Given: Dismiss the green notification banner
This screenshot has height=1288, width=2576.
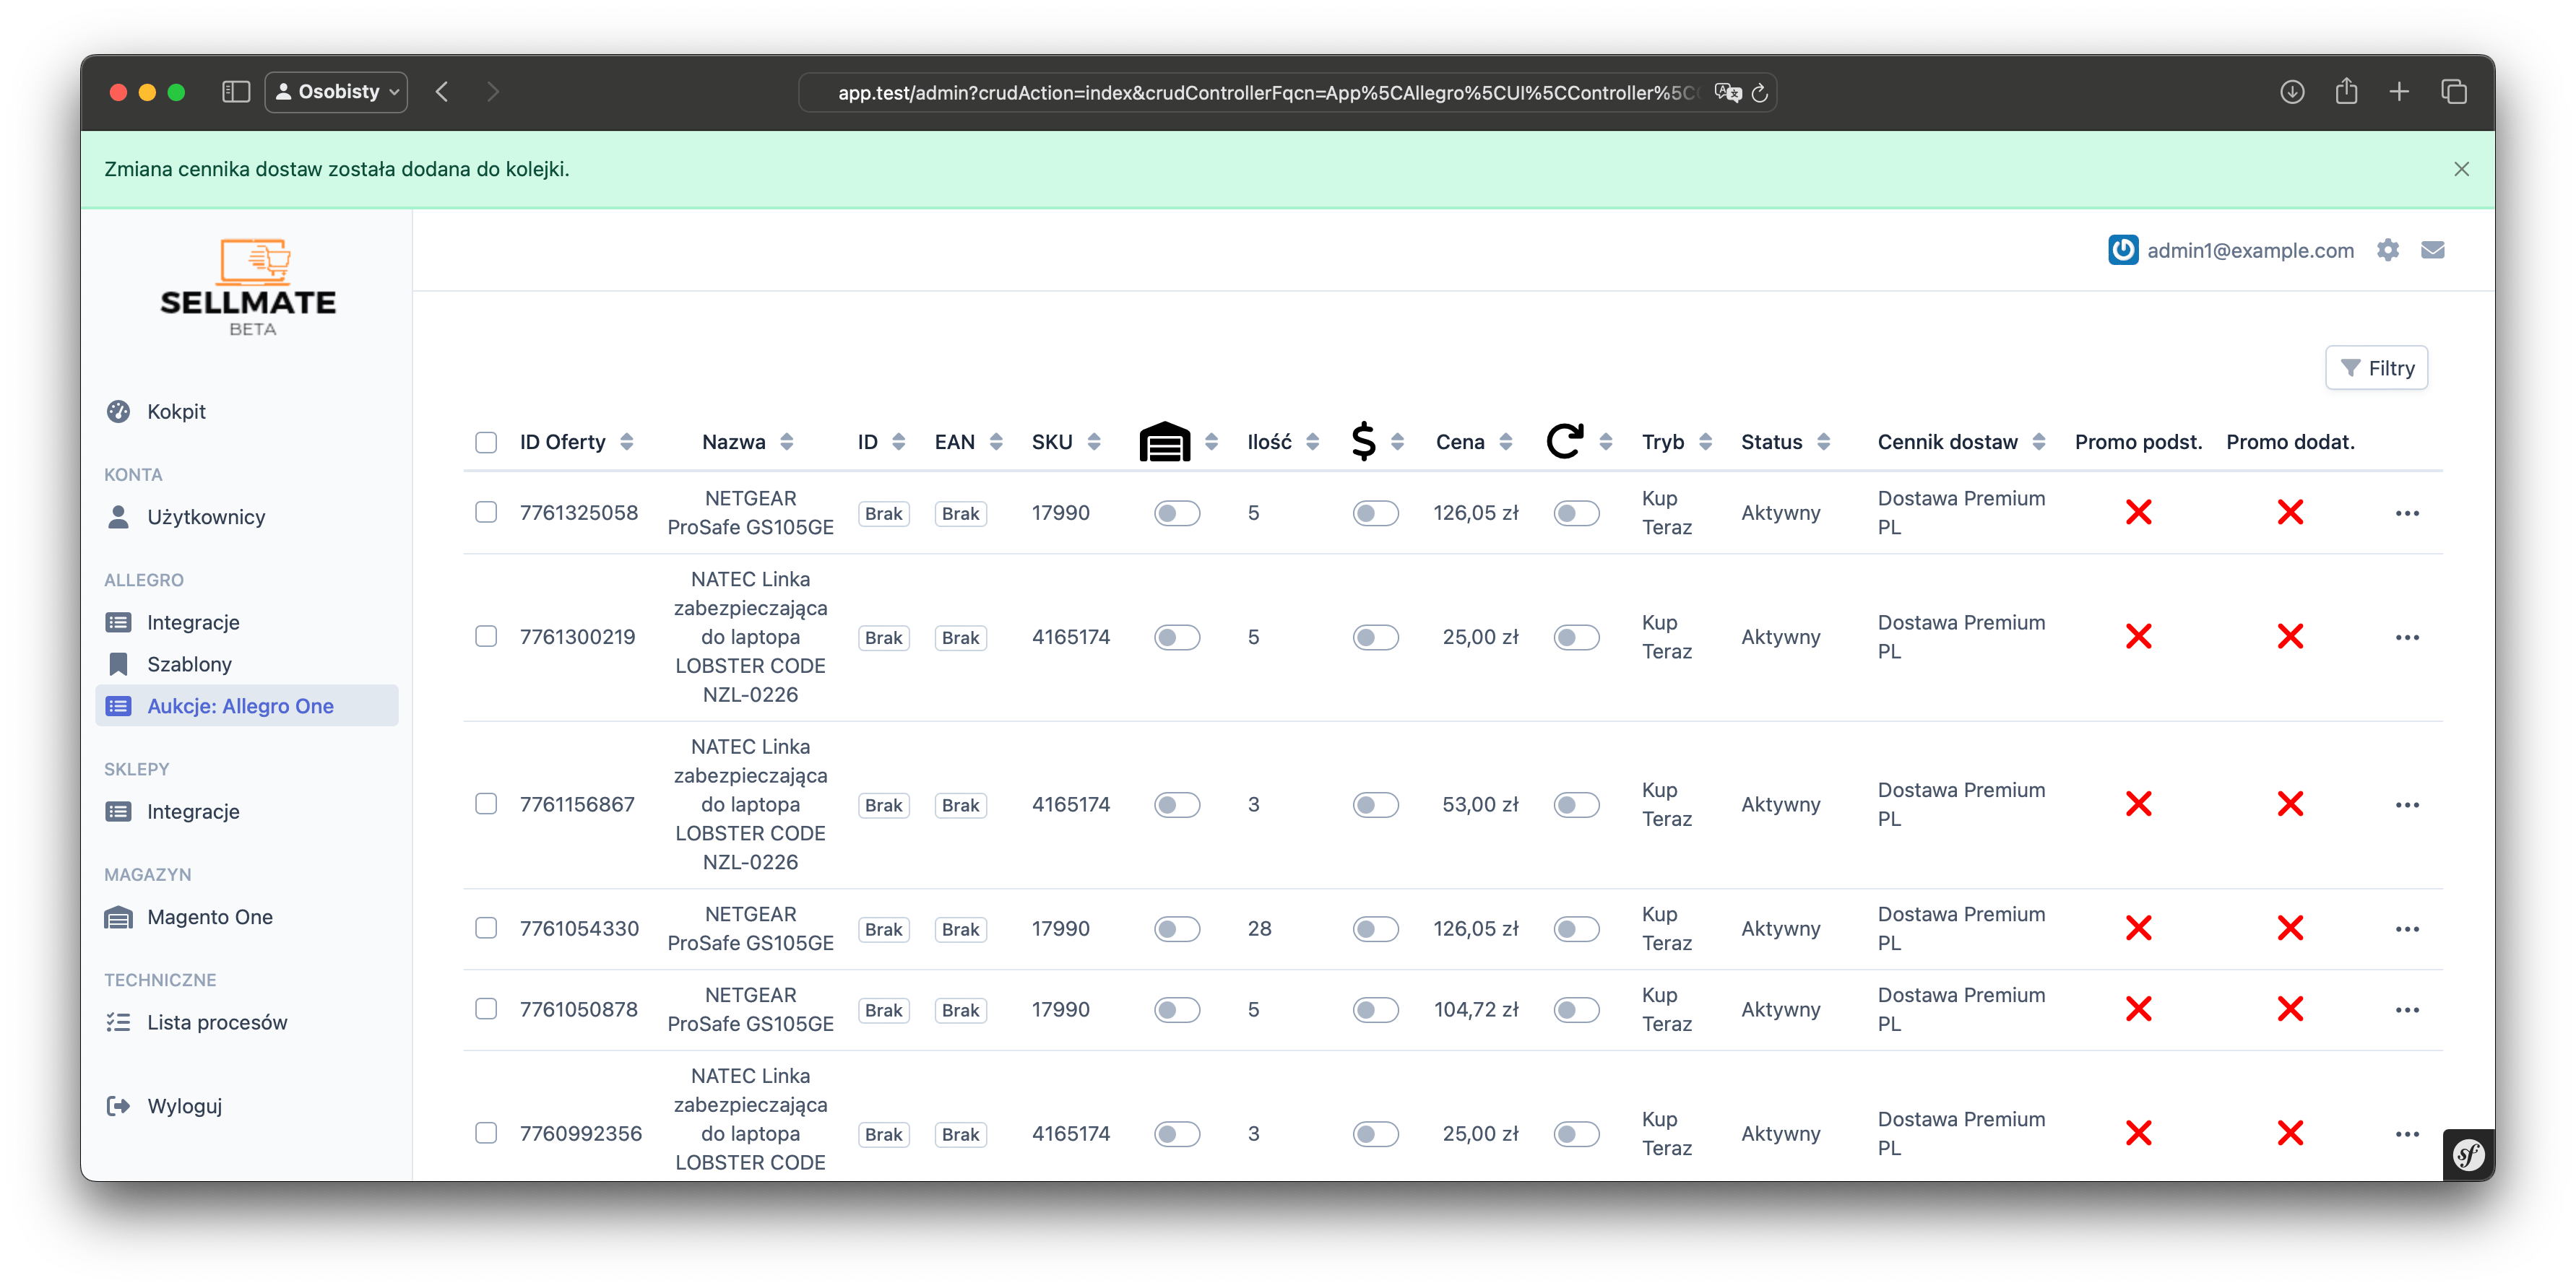Looking at the screenshot, I should (2461, 169).
